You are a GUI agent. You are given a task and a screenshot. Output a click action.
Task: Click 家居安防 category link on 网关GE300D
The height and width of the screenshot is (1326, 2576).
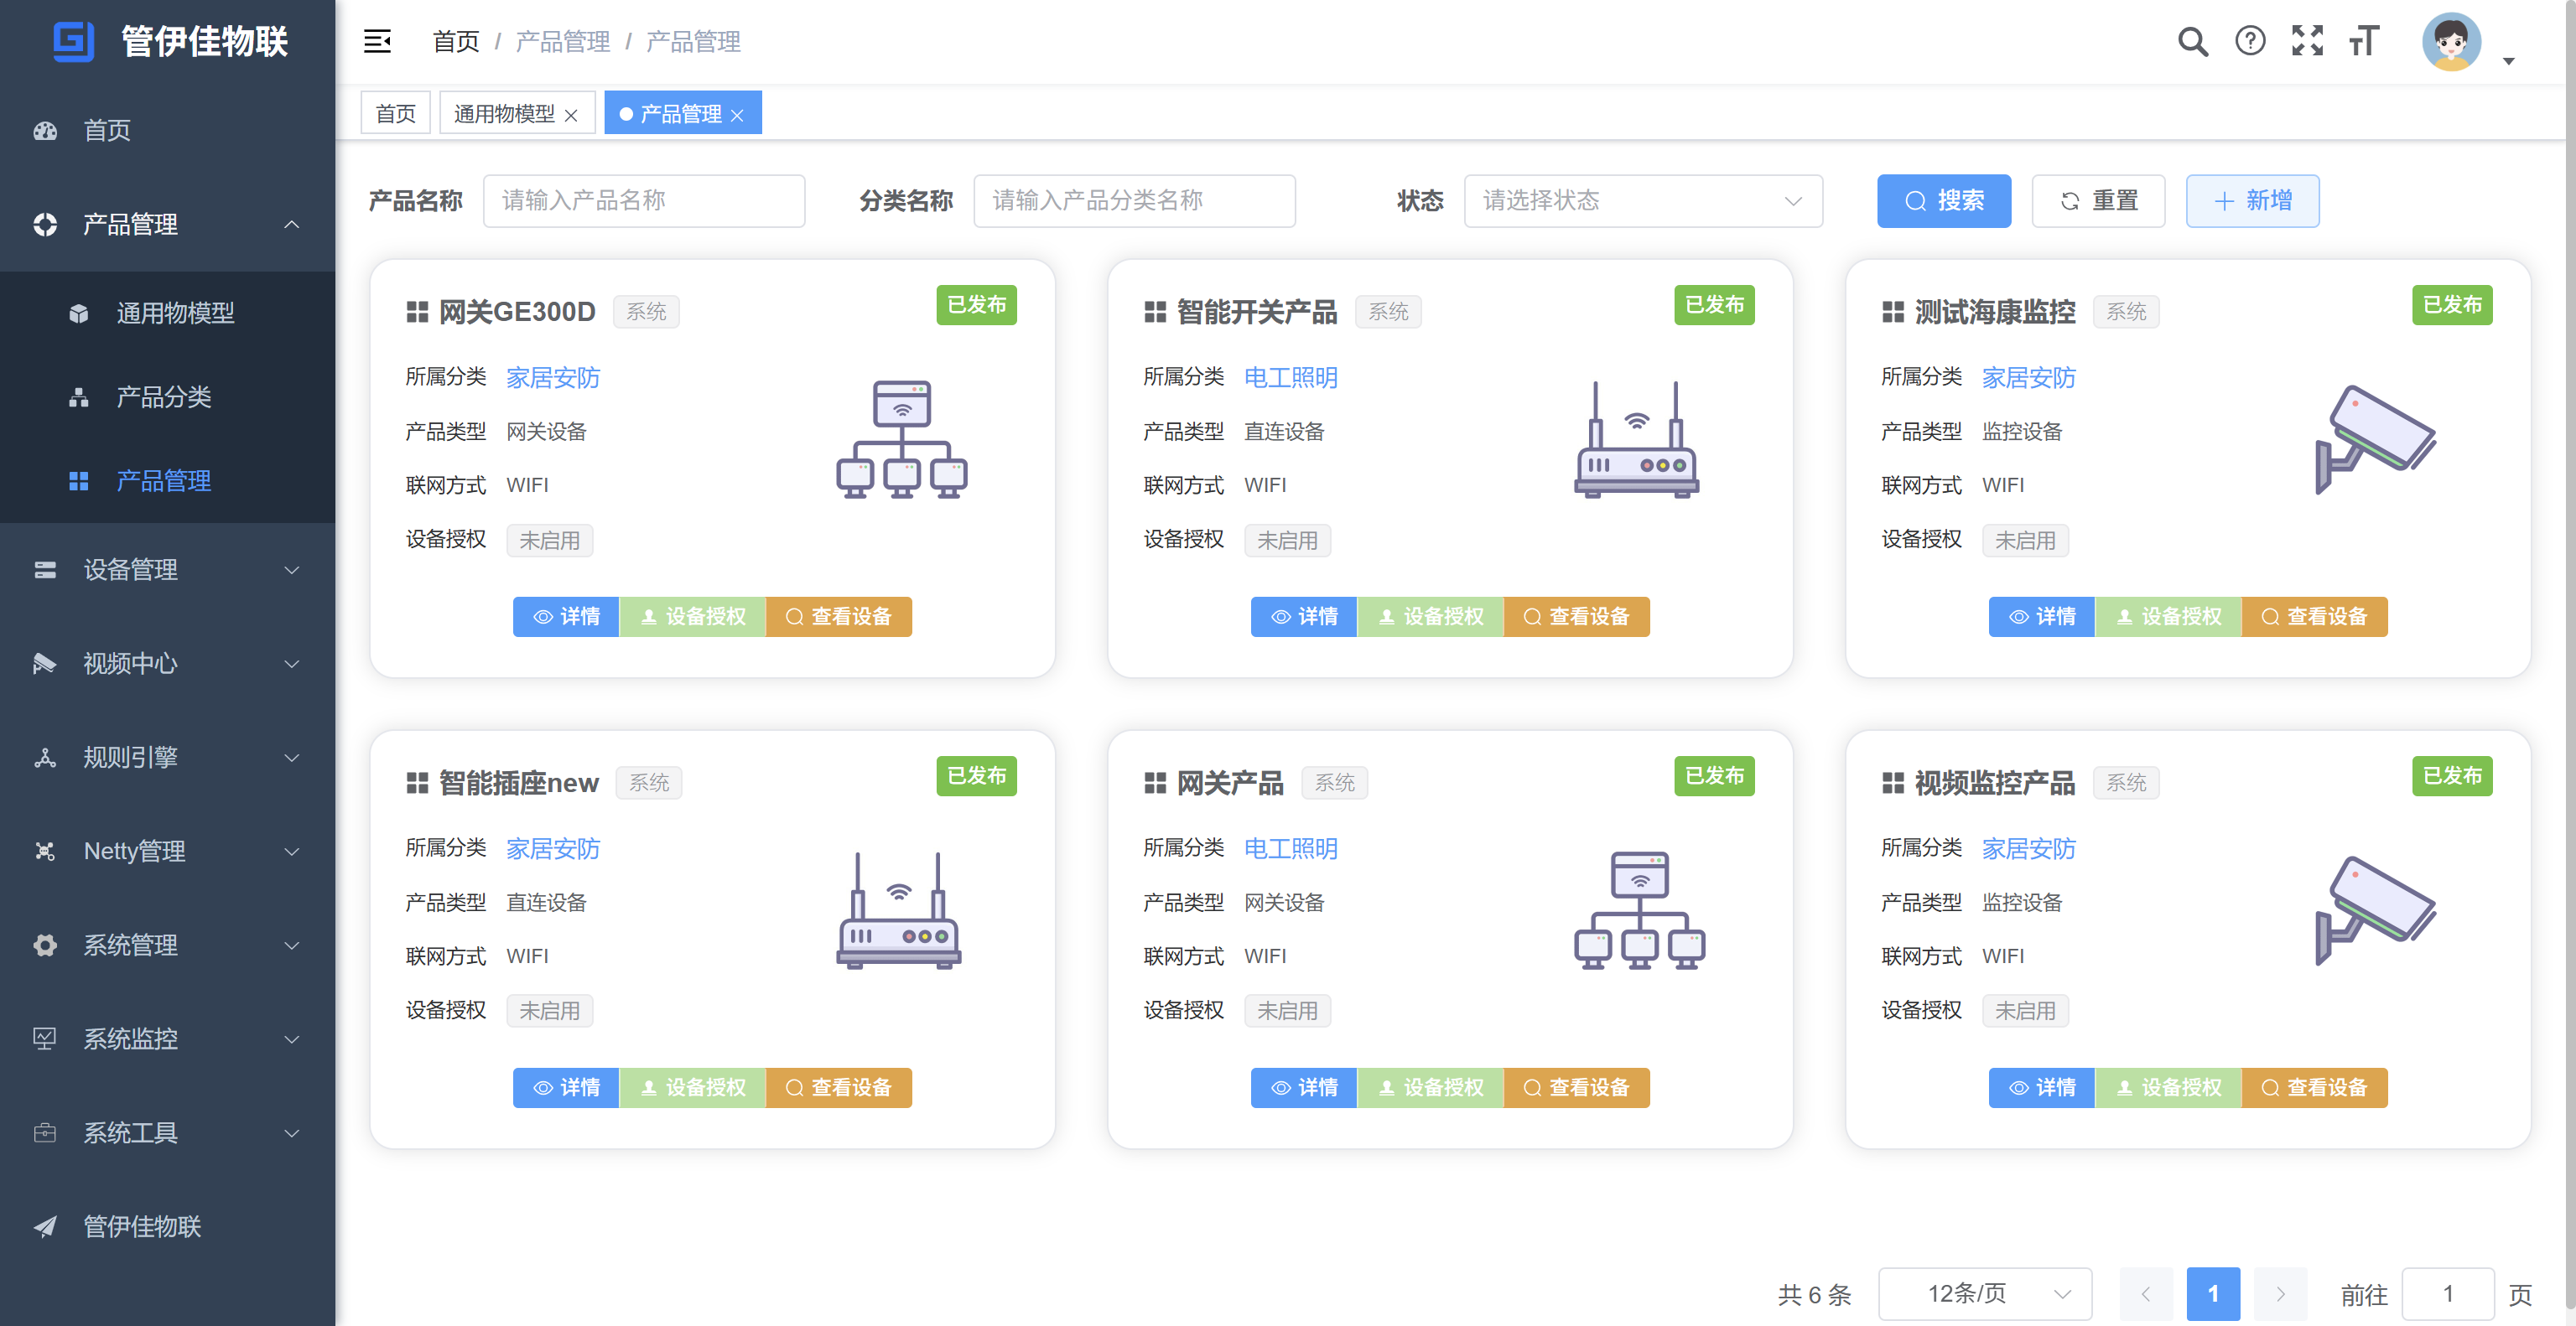553,378
